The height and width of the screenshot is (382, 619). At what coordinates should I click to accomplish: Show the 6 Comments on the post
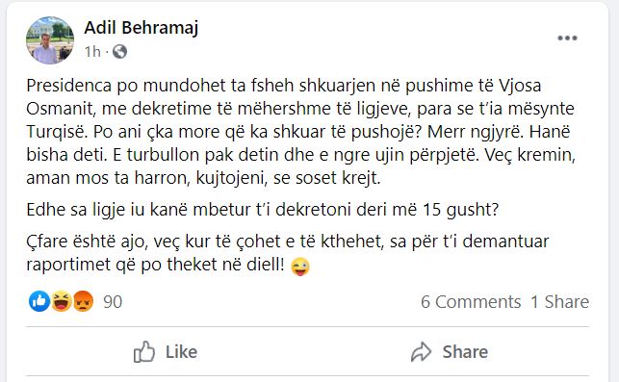pyautogui.click(x=471, y=302)
